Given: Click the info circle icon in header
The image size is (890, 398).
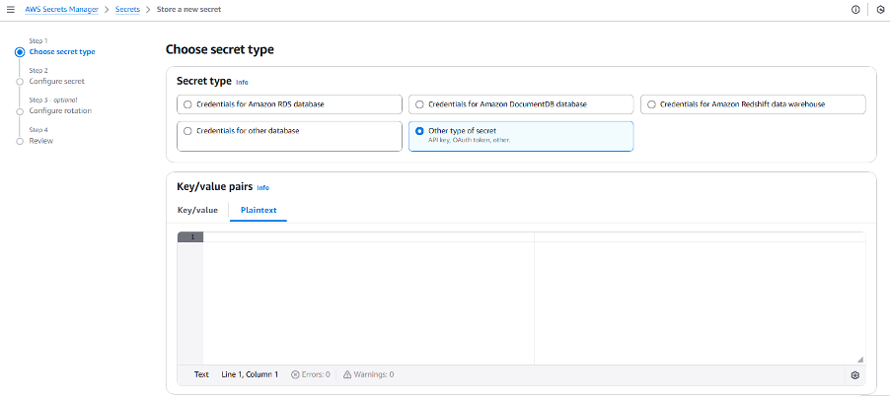Looking at the screenshot, I should (854, 9).
